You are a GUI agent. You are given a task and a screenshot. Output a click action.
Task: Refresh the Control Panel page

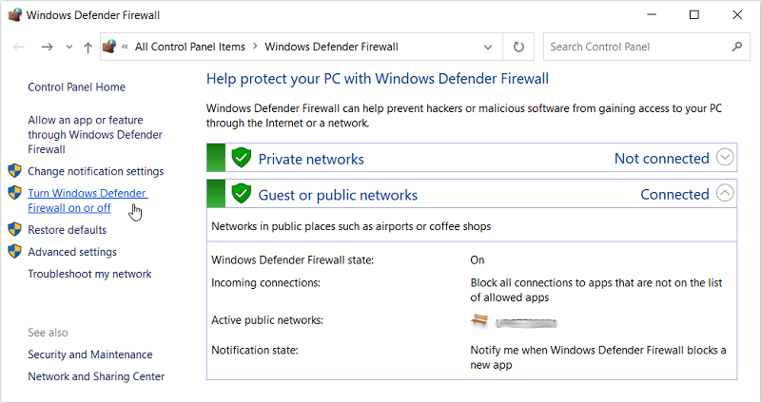pos(518,47)
